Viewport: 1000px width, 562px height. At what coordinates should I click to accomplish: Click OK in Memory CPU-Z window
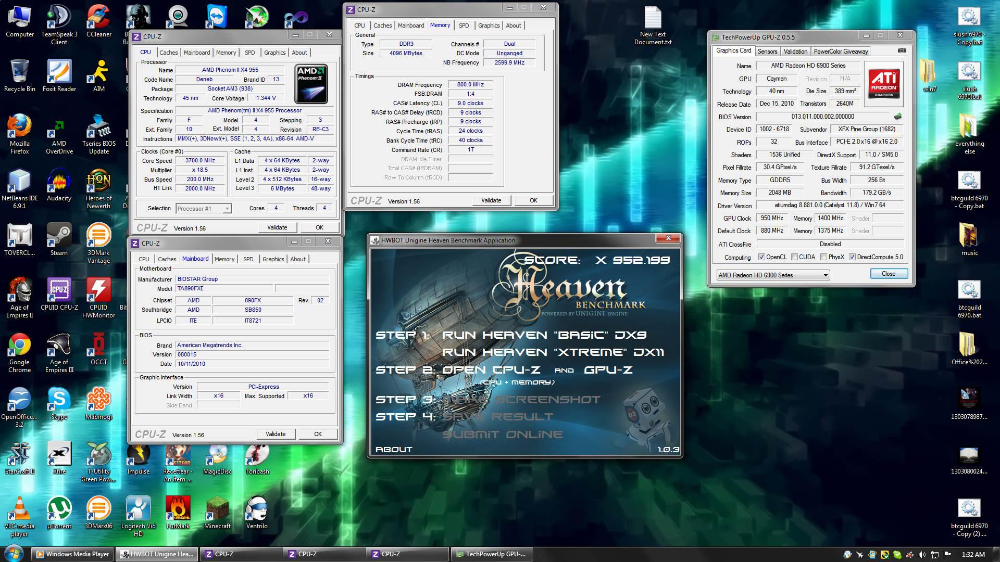coord(533,200)
